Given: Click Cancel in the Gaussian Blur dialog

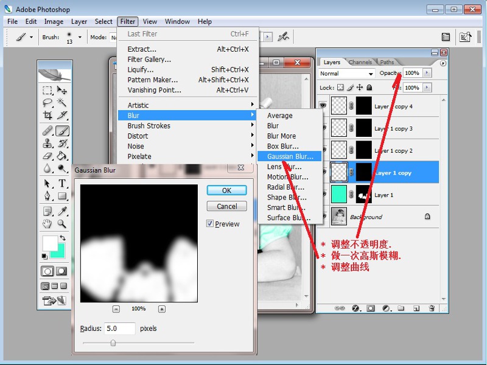Looking at the screenshot, I should 226,206.
